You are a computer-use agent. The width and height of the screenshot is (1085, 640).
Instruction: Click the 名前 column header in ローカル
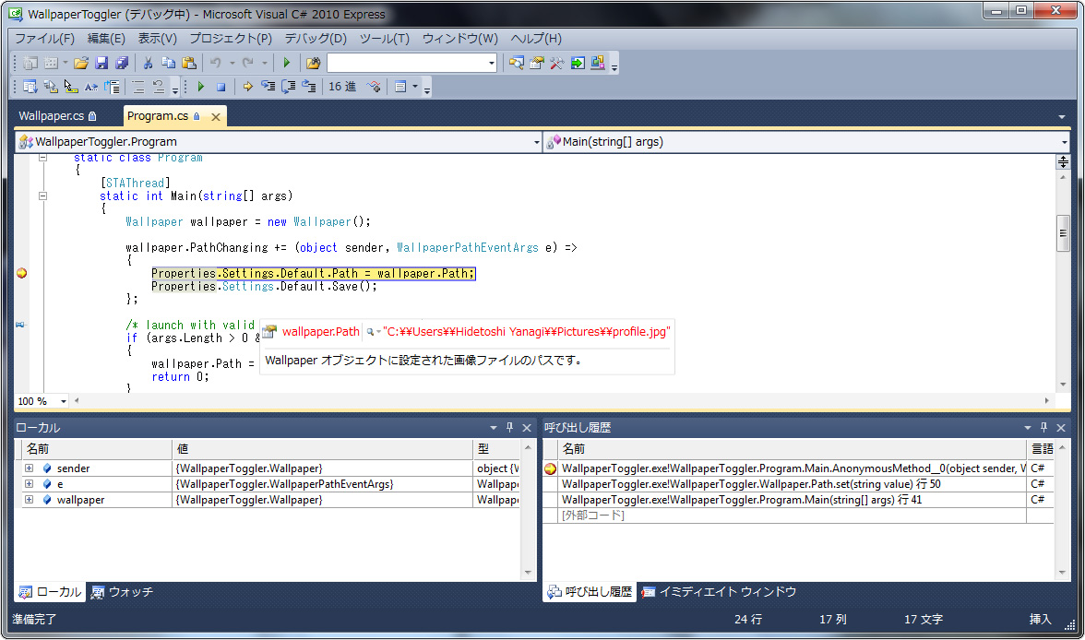(x=97, y=449)
